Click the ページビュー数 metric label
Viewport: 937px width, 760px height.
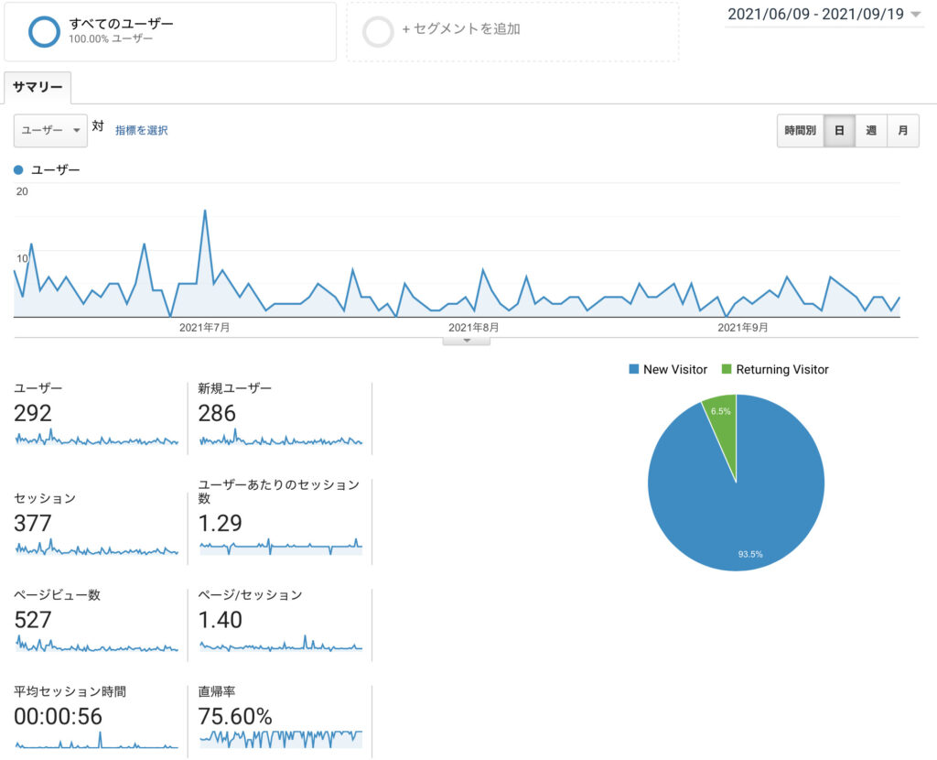pyautogui.click(x=57, y=594)
